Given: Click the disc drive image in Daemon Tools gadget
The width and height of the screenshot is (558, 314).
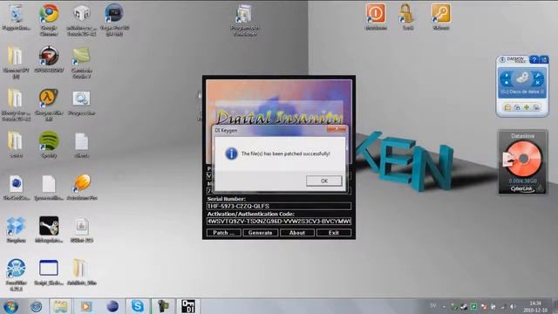Looking at the screenshot, I should click(522, 78).
